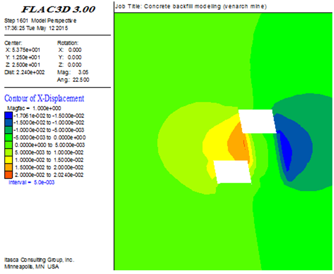Select the upper white excavation block

(x=257, y=121)
